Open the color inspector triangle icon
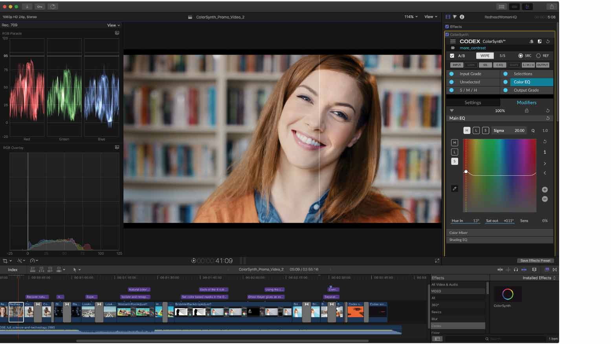Screen dimensions: 611x344 pyautogui.click(x=455, y=17)
